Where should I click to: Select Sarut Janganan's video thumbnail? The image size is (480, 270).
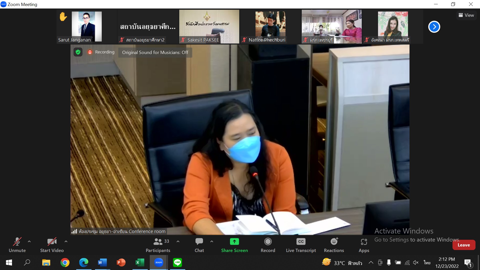click(86, 26)
